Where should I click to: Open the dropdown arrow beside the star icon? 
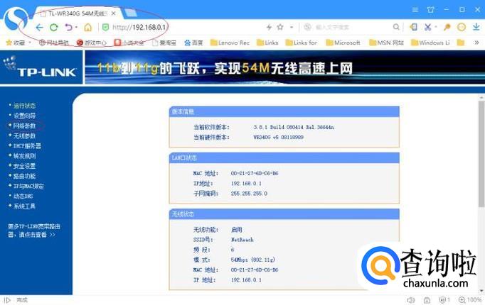(292, 27)
